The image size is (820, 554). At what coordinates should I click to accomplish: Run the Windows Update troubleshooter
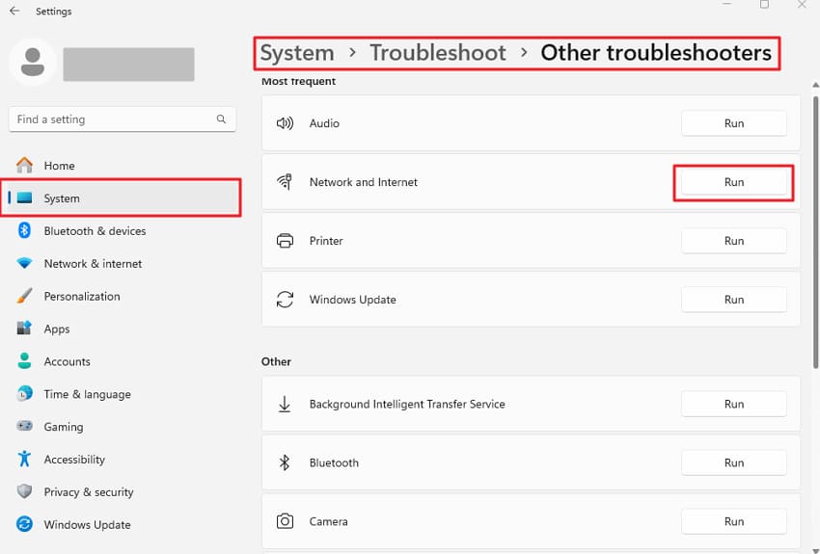pos(734,300)
